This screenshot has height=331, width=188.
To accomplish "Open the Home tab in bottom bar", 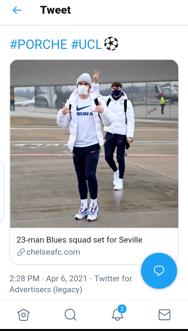I will pos(23,315).
